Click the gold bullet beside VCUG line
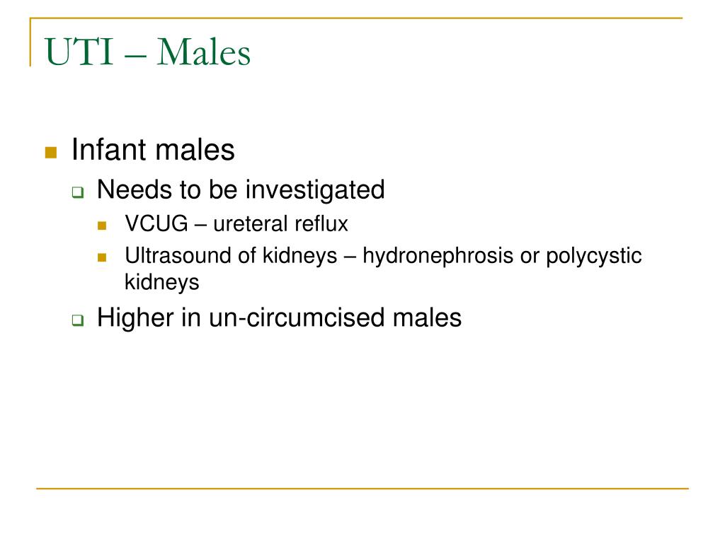 coord(102,226)
